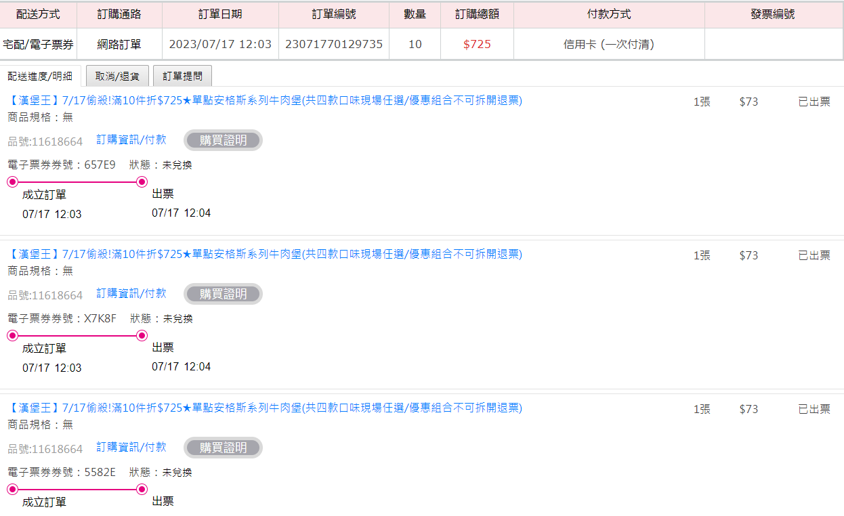Open product link above ticket 5582E
This screenshot has width=844, height=516.
[265, 408]
